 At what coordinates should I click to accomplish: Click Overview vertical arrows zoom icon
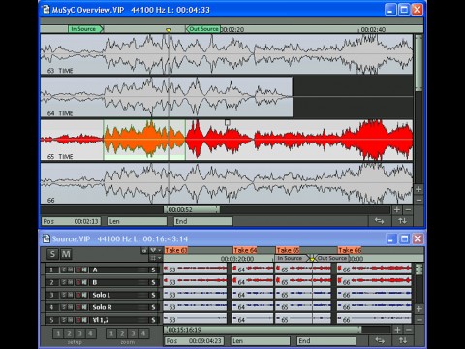click(x=402, y=221)
